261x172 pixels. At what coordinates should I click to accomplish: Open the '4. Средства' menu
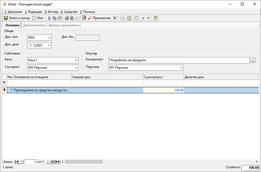click(69, 12)
